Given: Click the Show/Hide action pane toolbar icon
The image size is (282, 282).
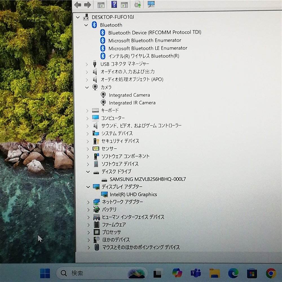Looking at the screenshot, I should click(x=124, y=5).
